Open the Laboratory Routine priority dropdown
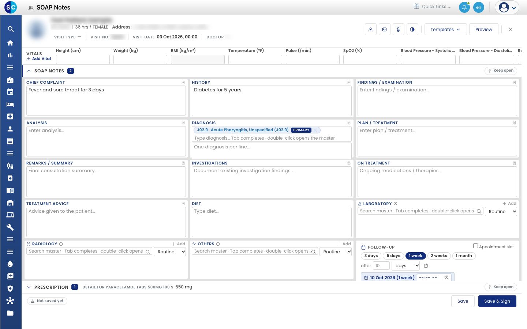Screen dimensions: 527x329 coord(501,211)
